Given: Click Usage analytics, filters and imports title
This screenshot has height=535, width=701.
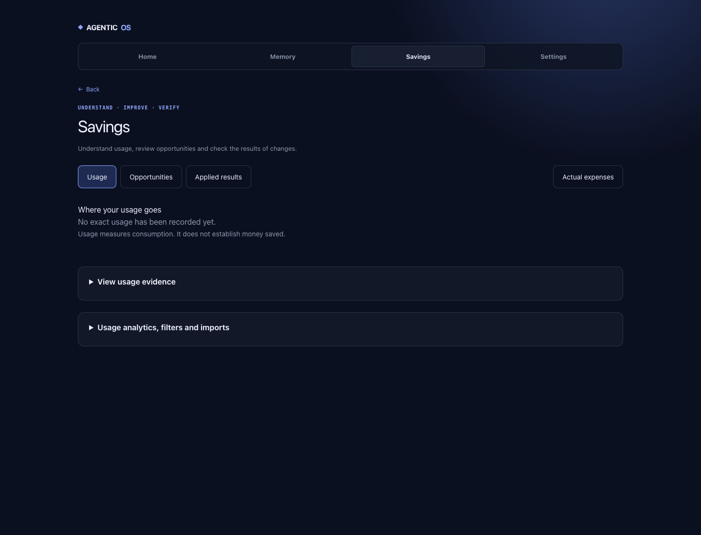Looking at the screenshot, I should 163,328.
